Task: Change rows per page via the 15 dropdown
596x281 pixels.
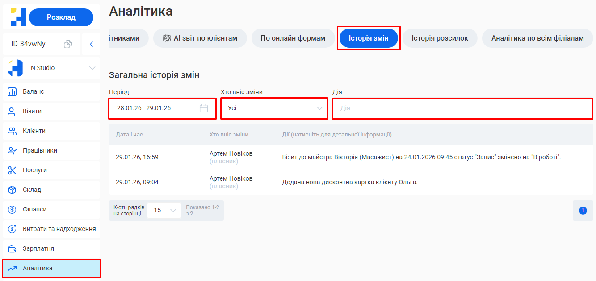Action: click(164, 210)
